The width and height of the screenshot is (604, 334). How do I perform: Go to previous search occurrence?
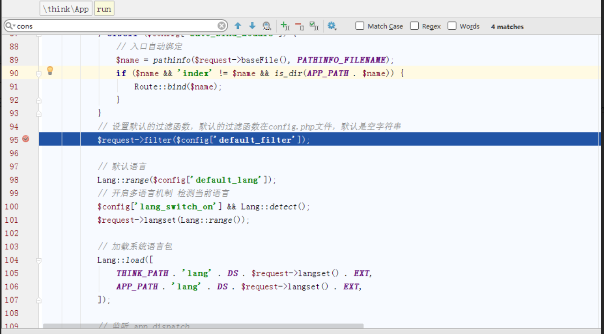coord(238,26)
